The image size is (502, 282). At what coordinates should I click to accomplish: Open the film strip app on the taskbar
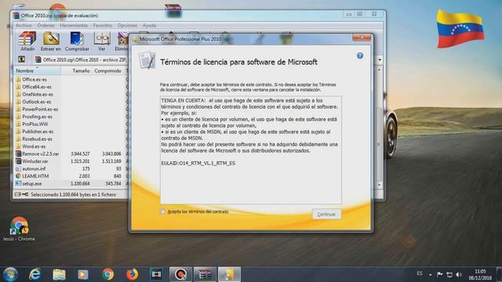coord(156,274)
